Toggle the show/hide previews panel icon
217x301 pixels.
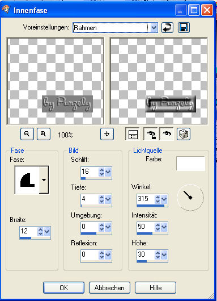click(133, 134)
